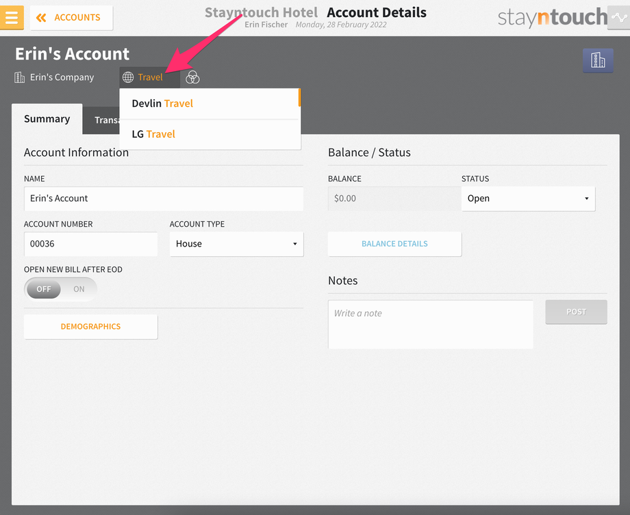
Task: Click the Balance $0.00 field
Action: pyautogui.click(x=394, y=199)
